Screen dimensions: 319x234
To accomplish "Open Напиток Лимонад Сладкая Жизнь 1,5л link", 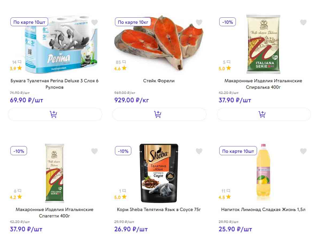I will [x=263, y=210].
